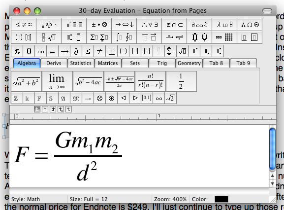Open the operator symbols palette (±•⊗)
This screenshot has width=284, height=210.
click(99, 25)
